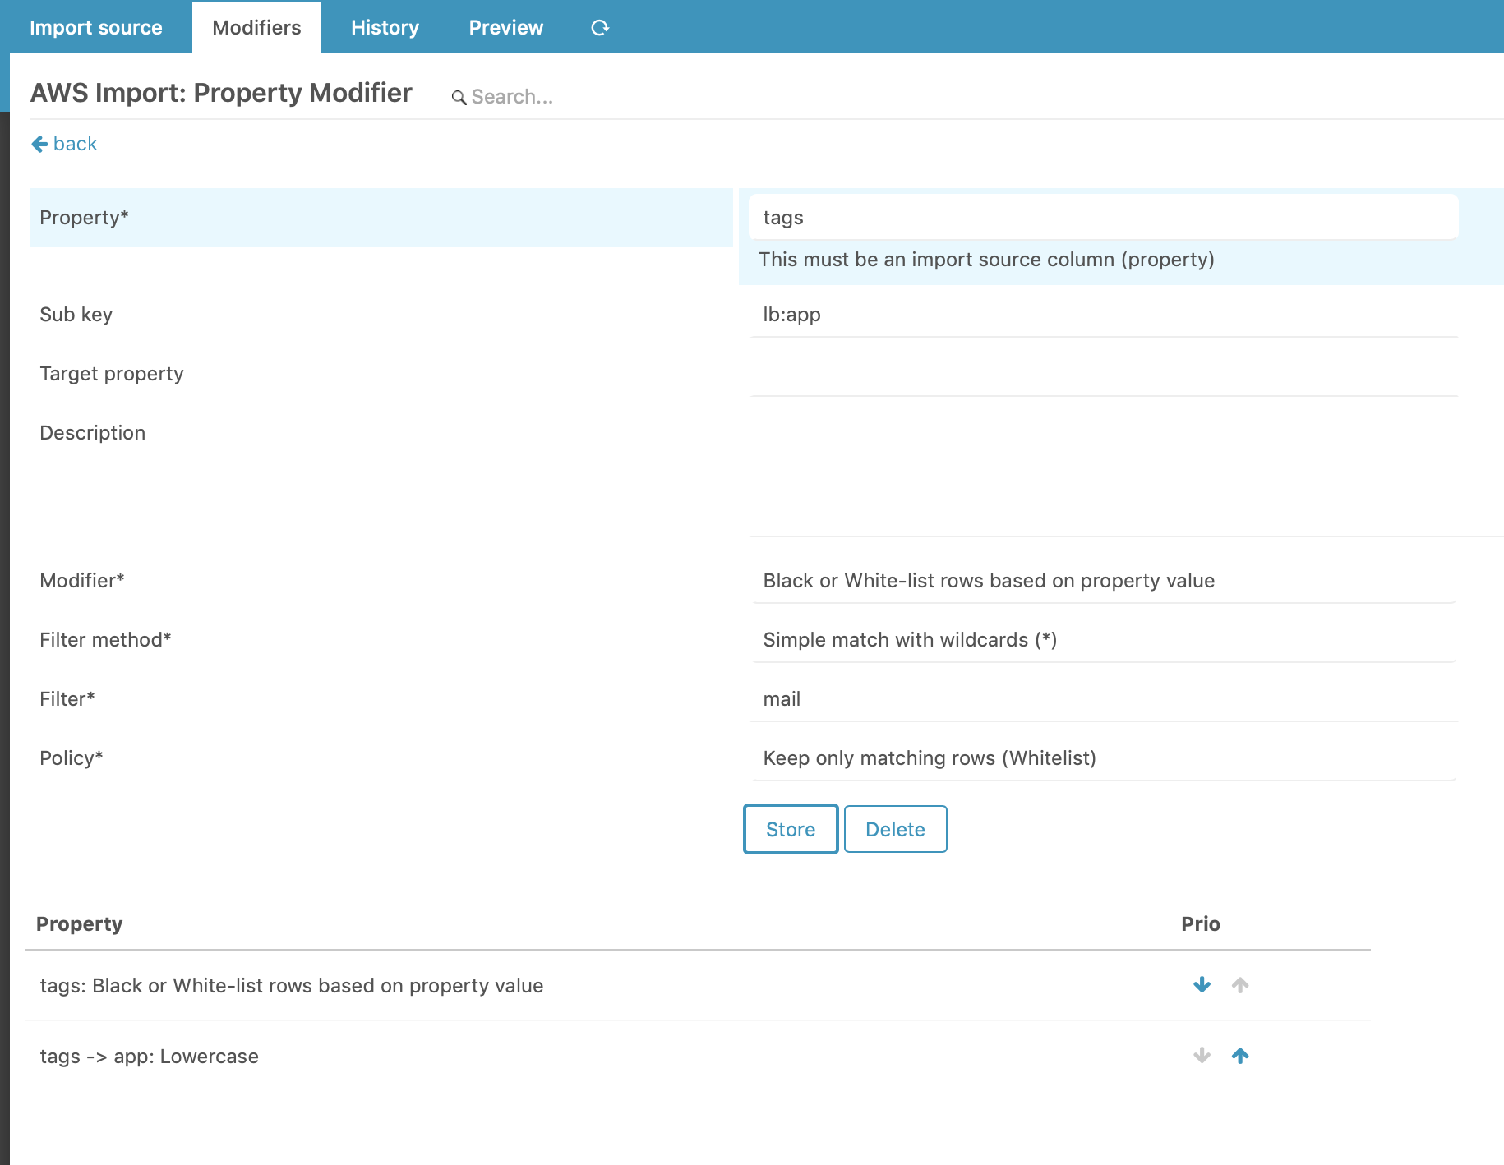Store the property modifier
This screenshot has width=1504, height=1165.
click(x=791, y=829)
